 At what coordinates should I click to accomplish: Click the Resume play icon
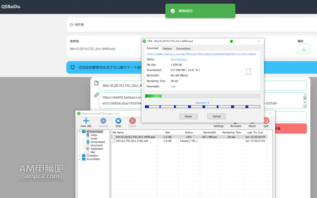point(103,121)
